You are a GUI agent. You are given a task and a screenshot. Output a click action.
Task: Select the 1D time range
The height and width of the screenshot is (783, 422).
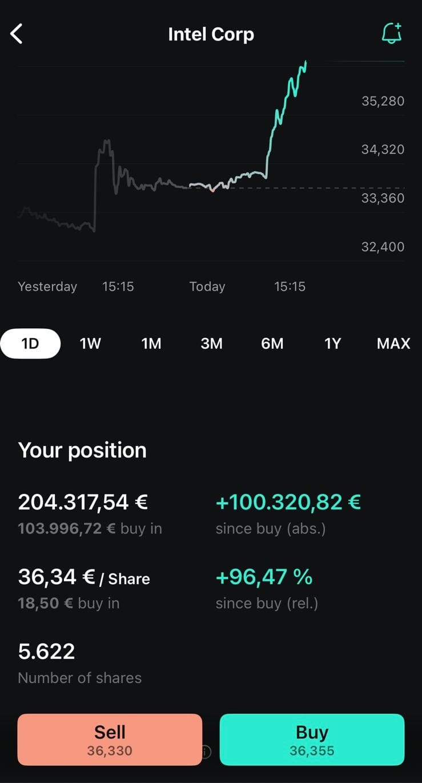(x=30, y=343)
